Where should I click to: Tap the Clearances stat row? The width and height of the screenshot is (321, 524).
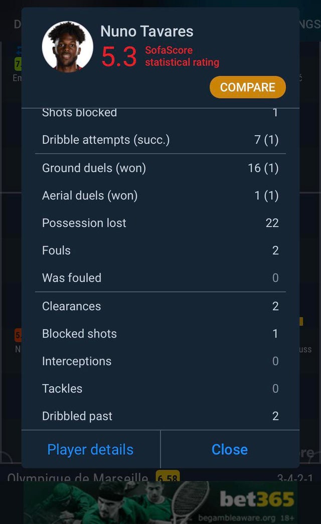coord(160,306)
